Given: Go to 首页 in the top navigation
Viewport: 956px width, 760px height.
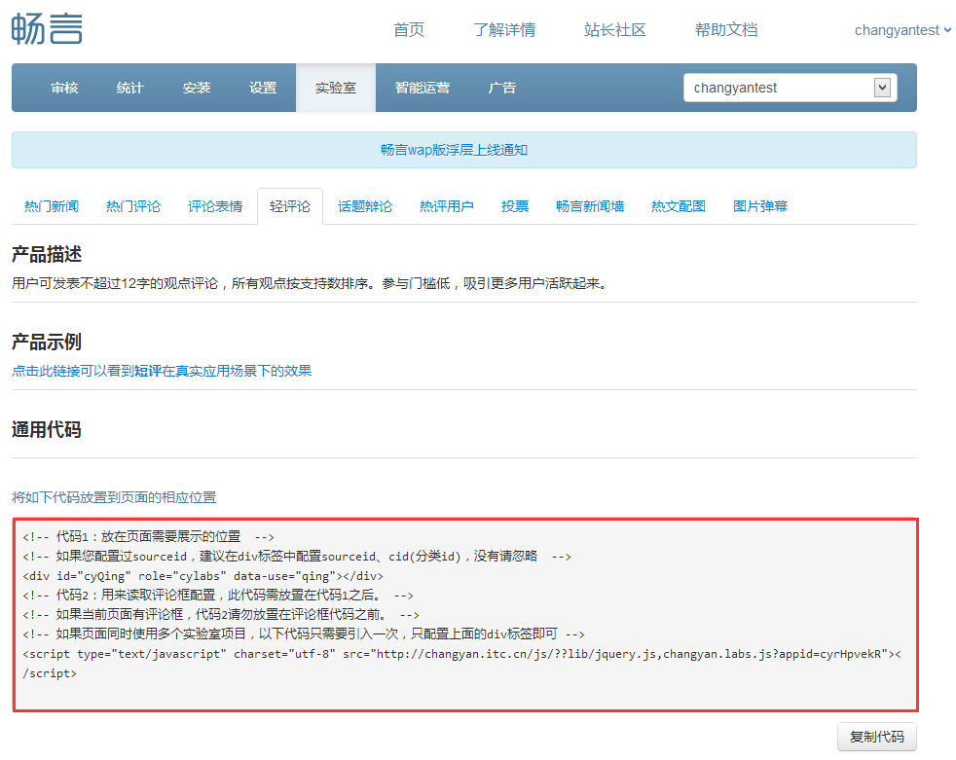Looking at the screenshot, I should [x=409, y=30].
